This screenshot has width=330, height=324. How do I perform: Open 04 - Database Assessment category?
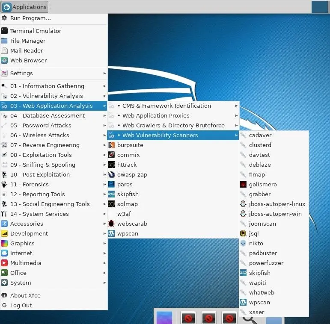54,115
